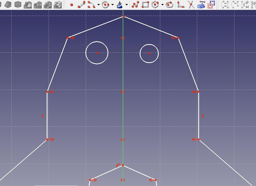Click the grayed-out wedge Chamfer icon

pos(8,5)
